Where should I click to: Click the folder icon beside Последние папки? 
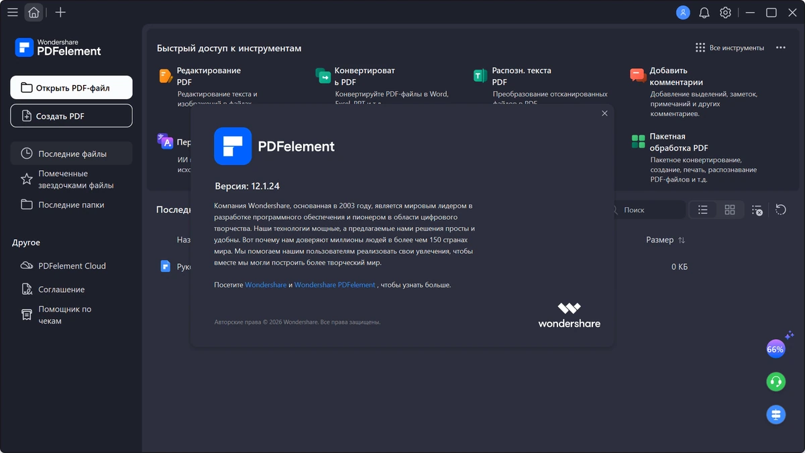click(x=27, y=204)
